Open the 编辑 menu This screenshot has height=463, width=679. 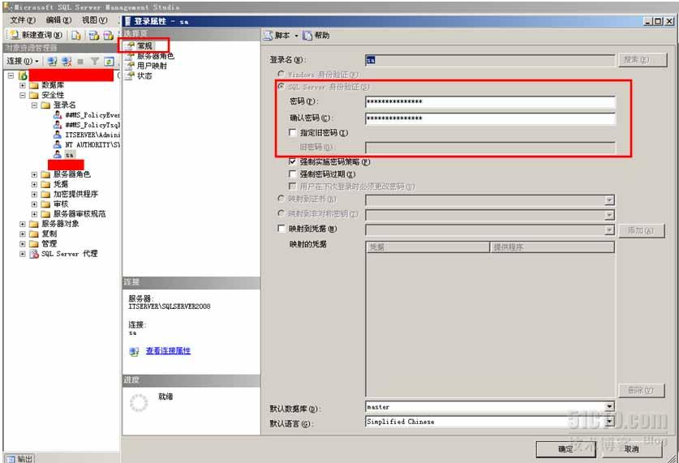58,20
